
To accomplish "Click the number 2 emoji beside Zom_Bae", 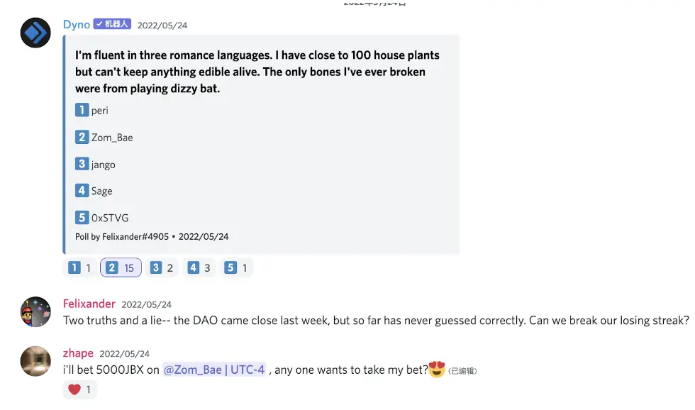I will click(x=82, y=137).
